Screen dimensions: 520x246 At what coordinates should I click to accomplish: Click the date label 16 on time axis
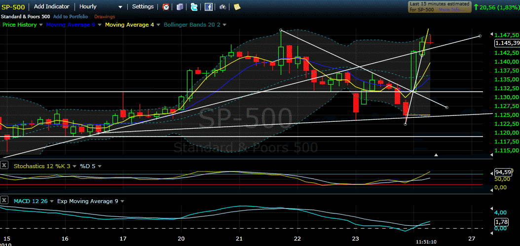pos(65,239)
